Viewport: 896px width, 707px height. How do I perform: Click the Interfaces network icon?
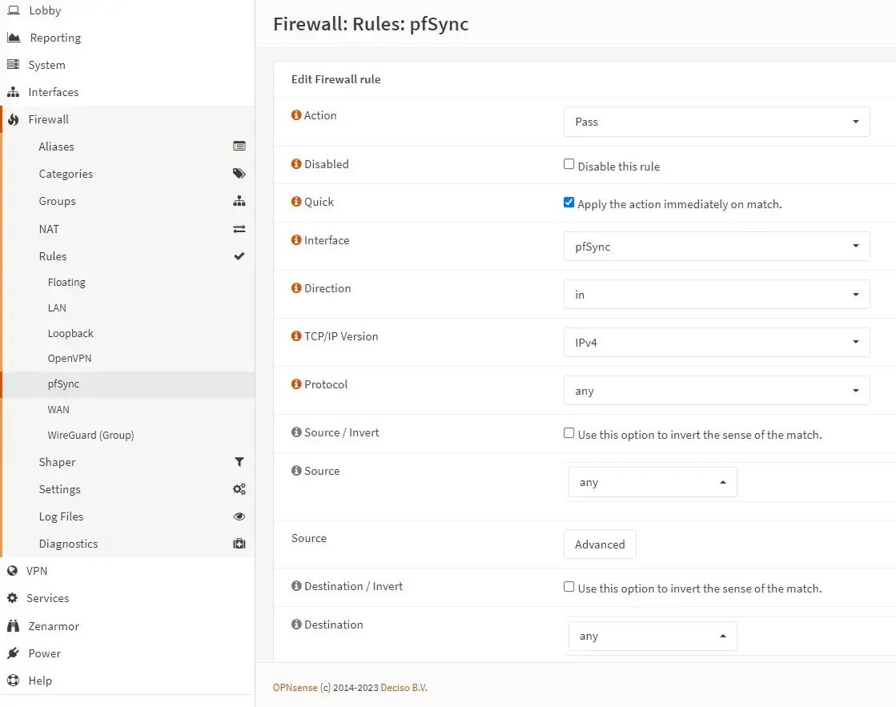(13, 92)
